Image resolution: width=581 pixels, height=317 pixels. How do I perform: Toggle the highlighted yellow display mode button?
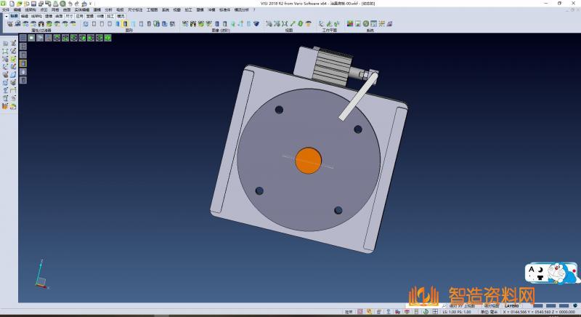tap(125, 23)
